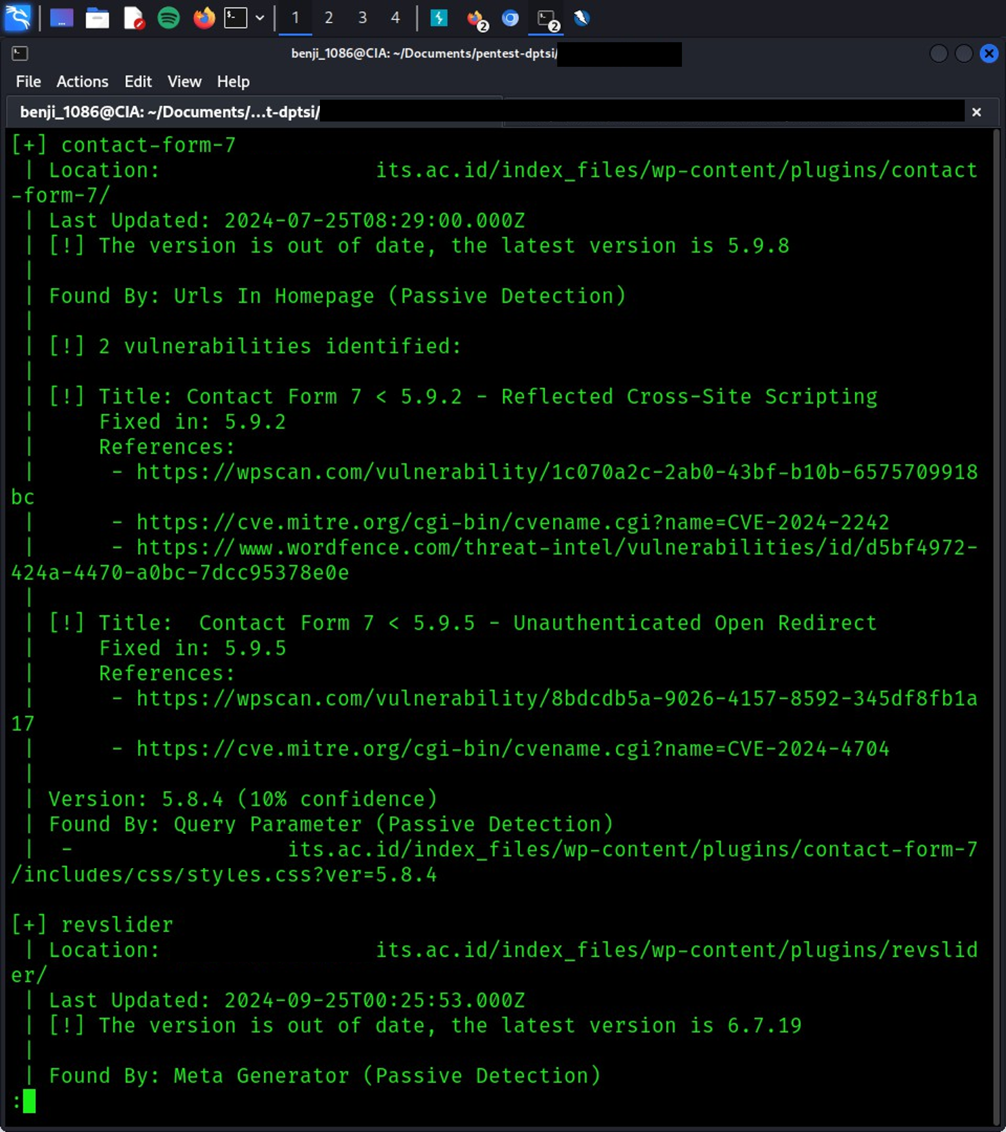Open the View menu
This screenshot has height=1132, width=1006.
click(x=184, y=82)
